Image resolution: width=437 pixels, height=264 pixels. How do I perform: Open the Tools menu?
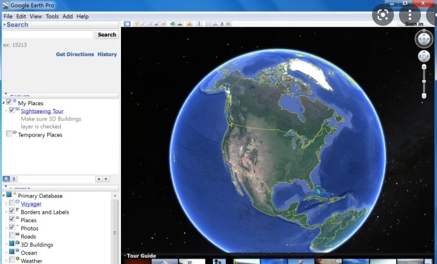[52, 17]
